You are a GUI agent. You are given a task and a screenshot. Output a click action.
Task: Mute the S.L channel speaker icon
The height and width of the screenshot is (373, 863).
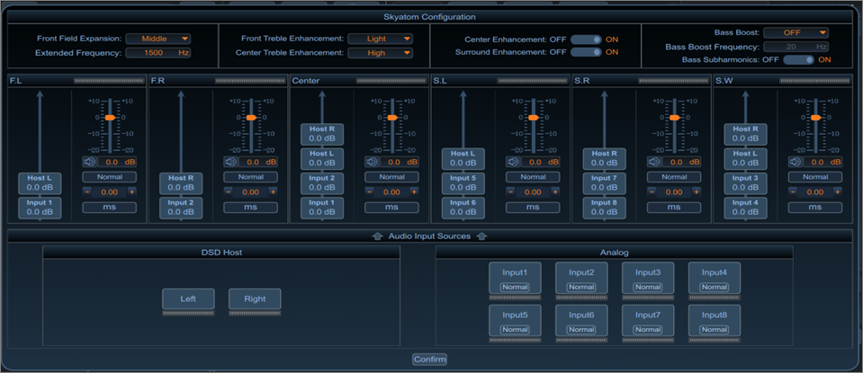[513, 162]
